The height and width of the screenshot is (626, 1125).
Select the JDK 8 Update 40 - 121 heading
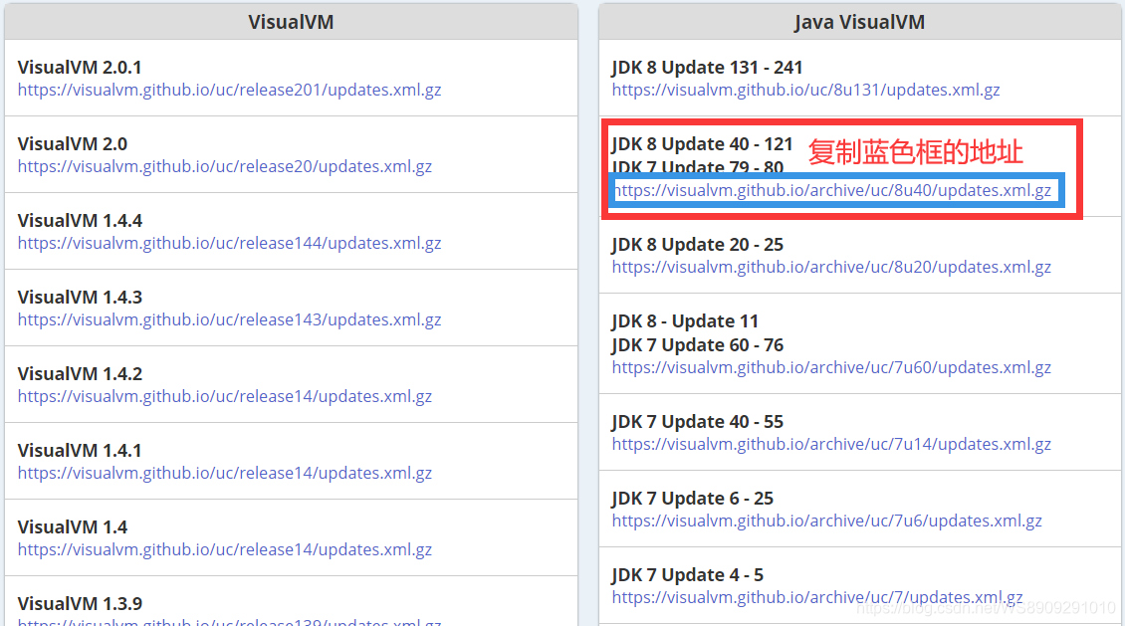[x=702, y=144]
